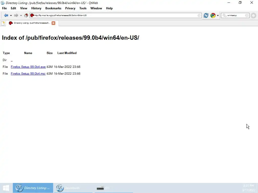Open the Edit menu

click(14, 8)
